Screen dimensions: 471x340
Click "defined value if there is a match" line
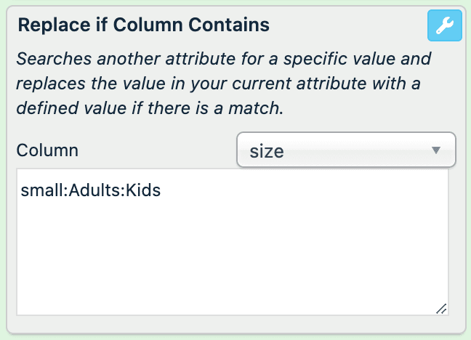coord(150,110)
